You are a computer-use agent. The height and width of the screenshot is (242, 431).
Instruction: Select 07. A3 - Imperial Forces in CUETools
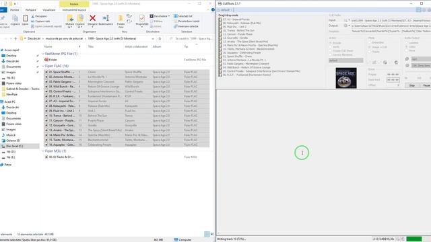coord(236,19)
